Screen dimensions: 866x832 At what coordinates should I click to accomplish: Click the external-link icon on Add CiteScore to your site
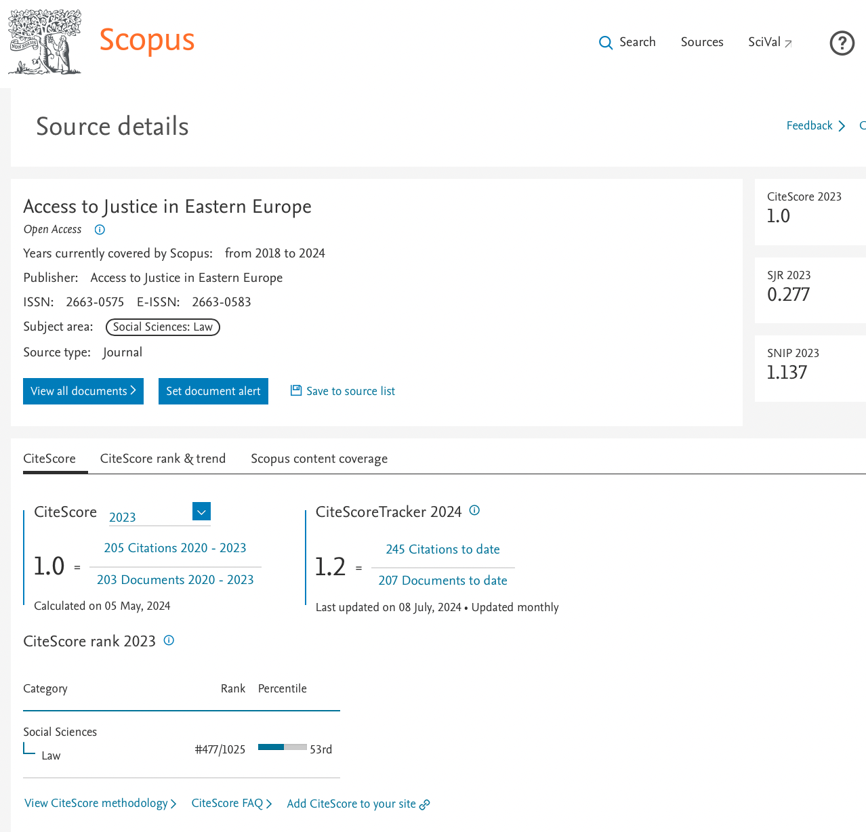tap(424, 805)
